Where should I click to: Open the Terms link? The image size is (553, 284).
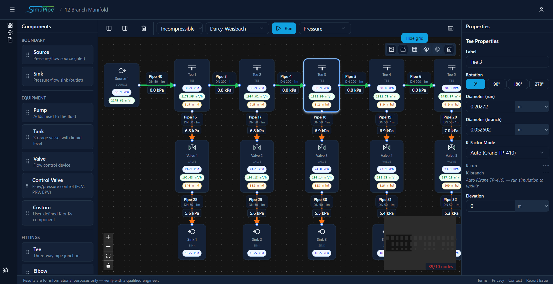pyautogui.click(x=482, y=280)
